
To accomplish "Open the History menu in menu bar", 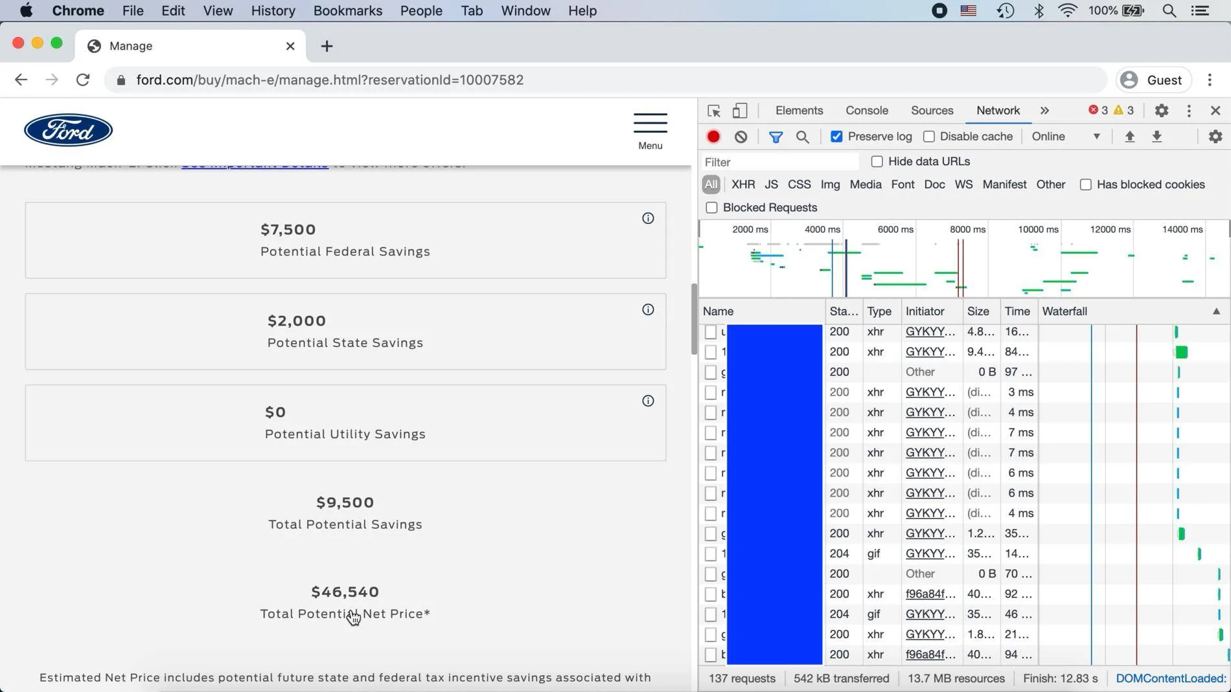I will [273, 10].
